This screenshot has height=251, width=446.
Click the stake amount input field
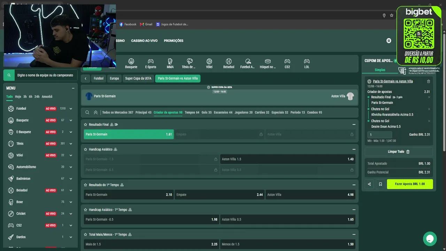tap(380, 135)
